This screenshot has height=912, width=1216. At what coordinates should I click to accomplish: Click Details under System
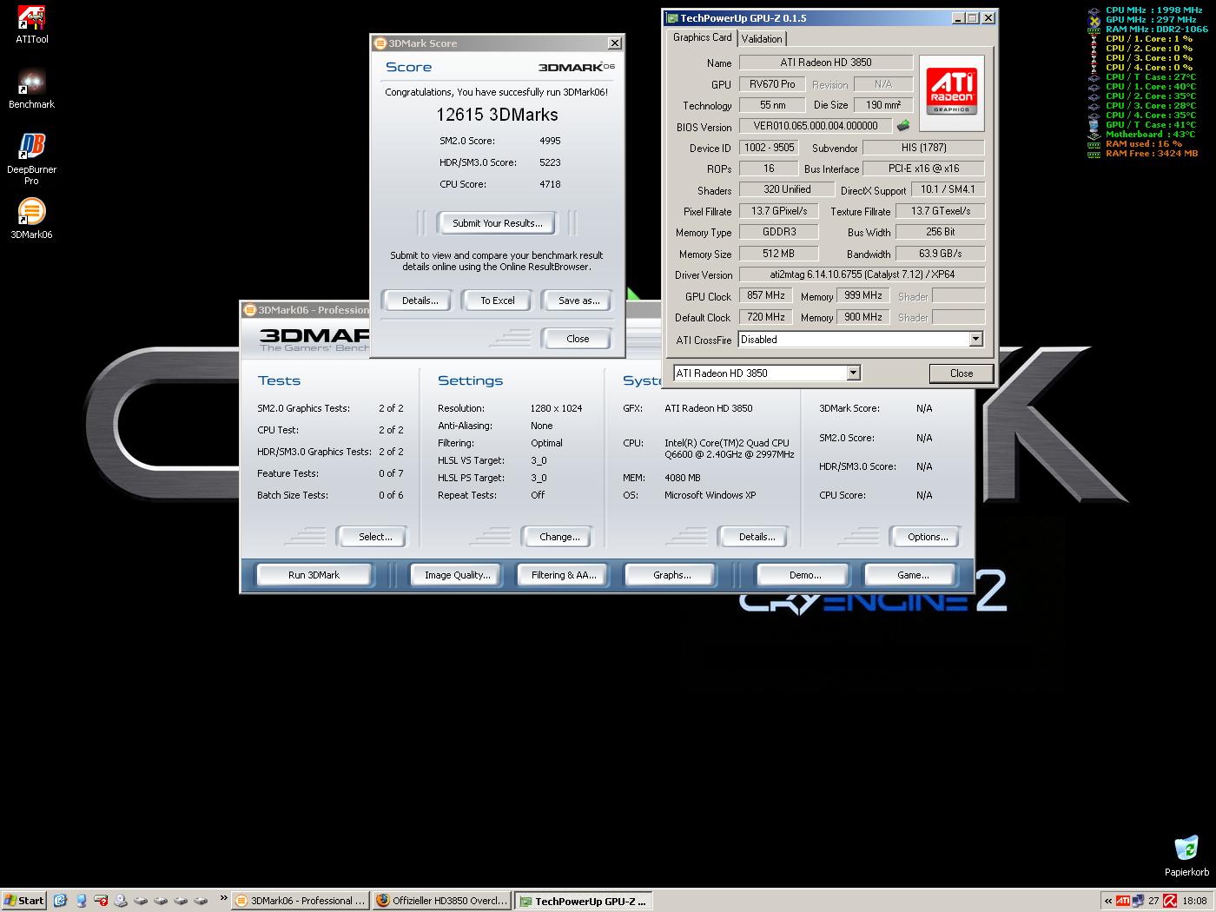(757, 537)
